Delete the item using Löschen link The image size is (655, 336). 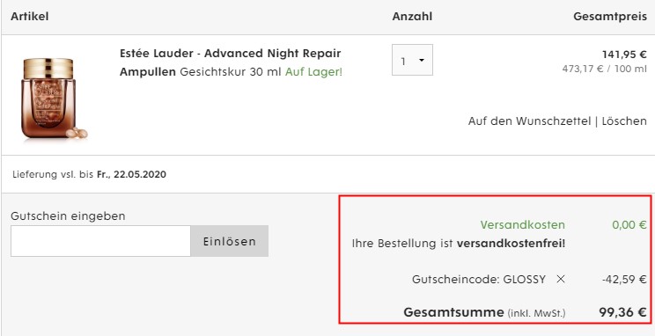click(624, 121)
